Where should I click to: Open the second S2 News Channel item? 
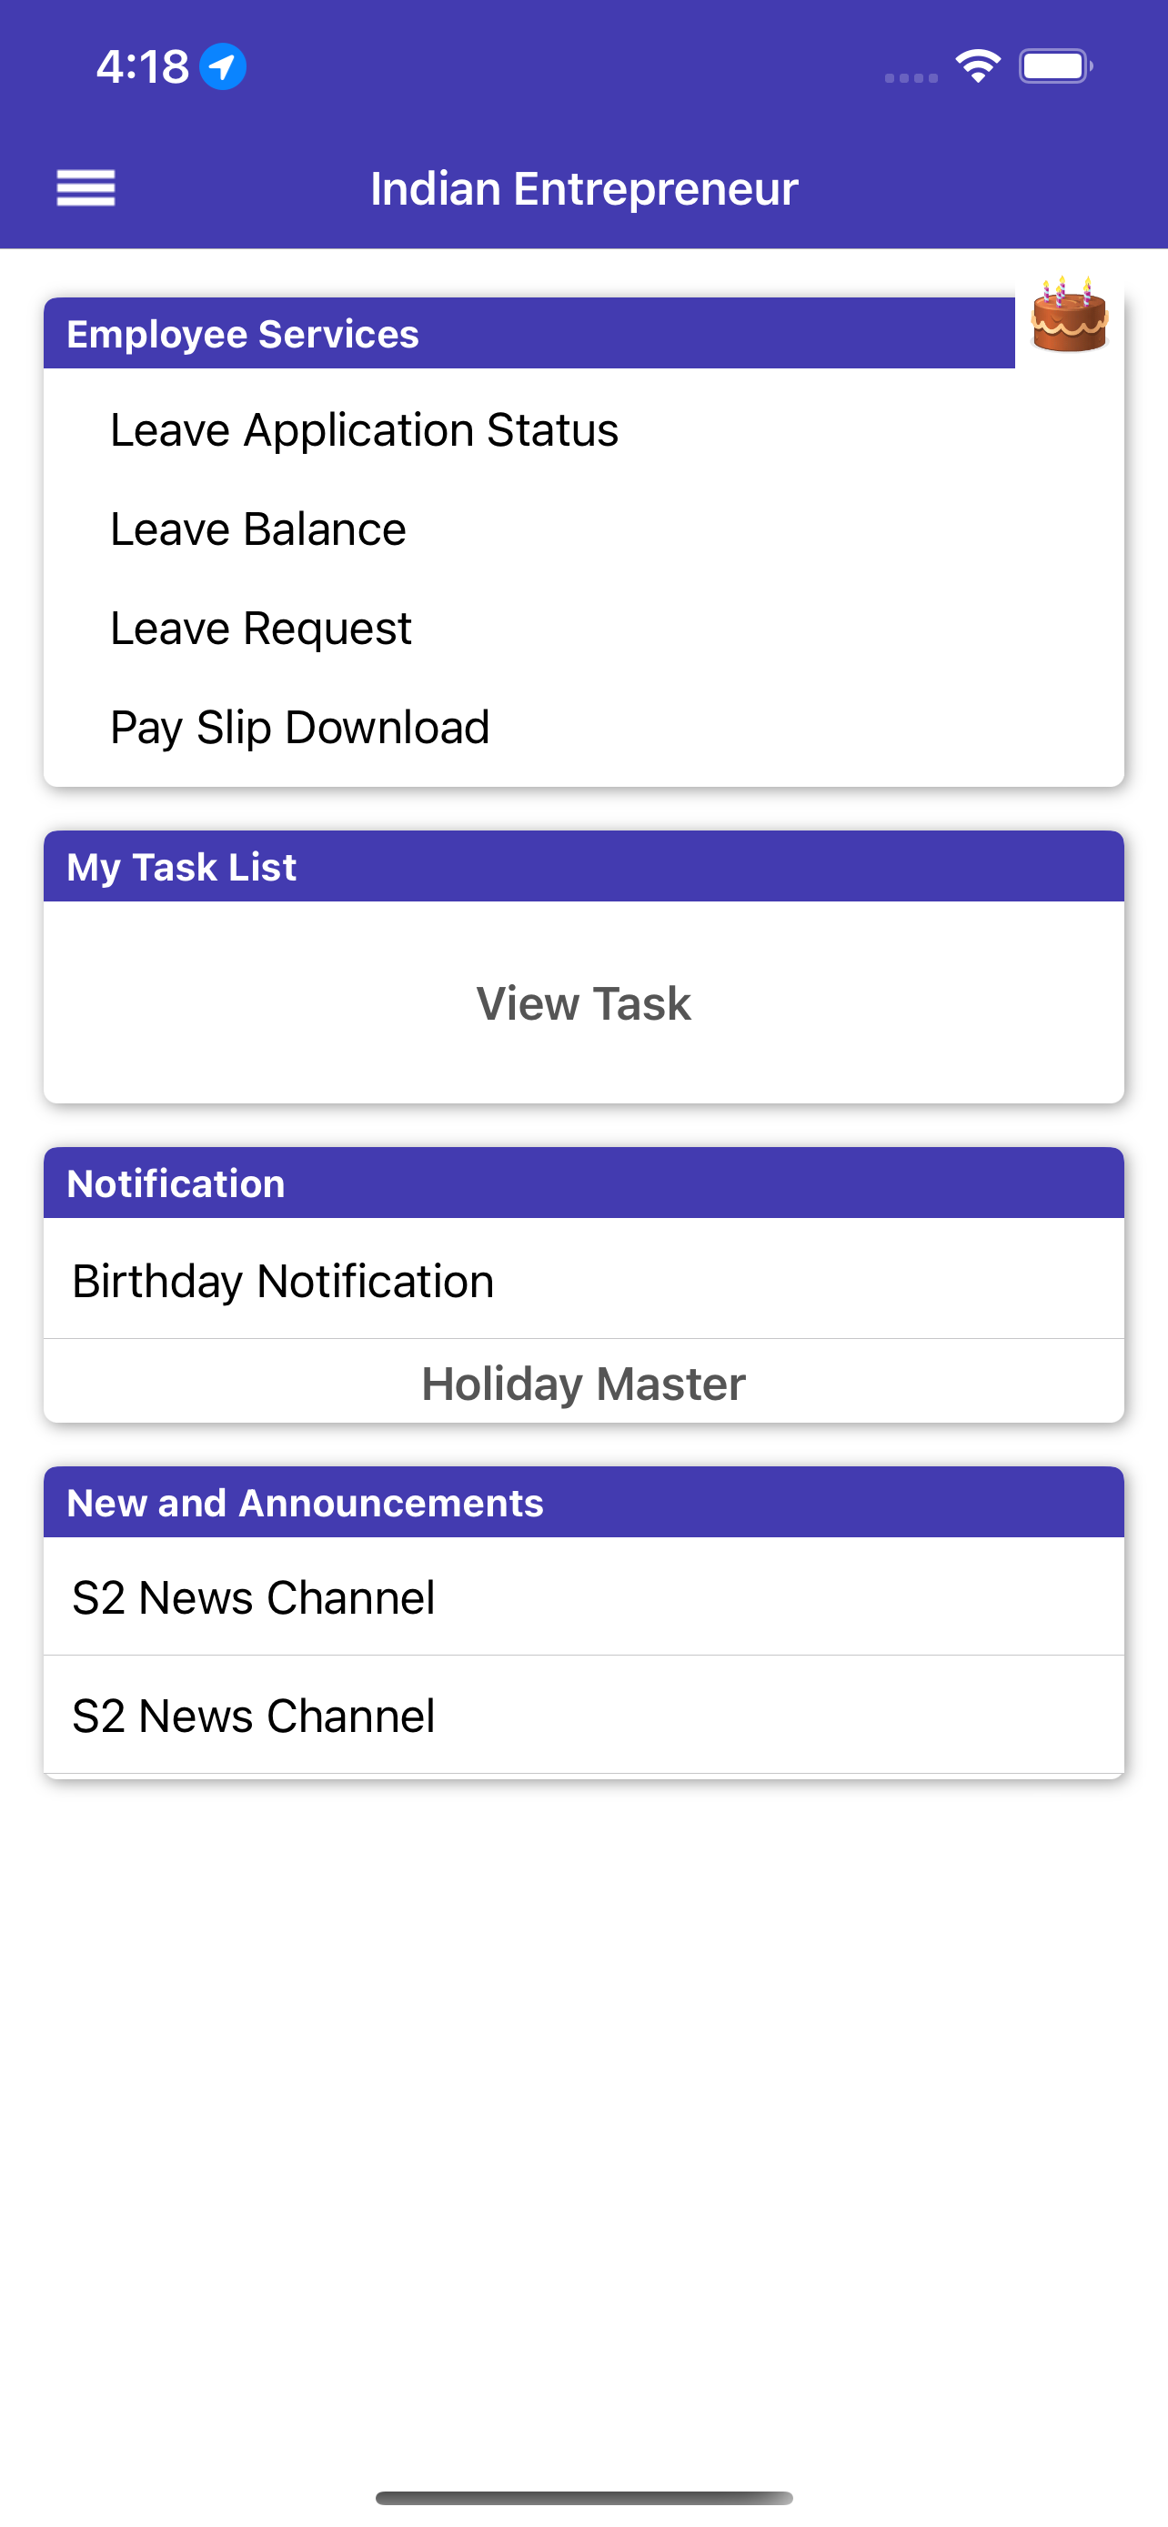point(254,1716)
